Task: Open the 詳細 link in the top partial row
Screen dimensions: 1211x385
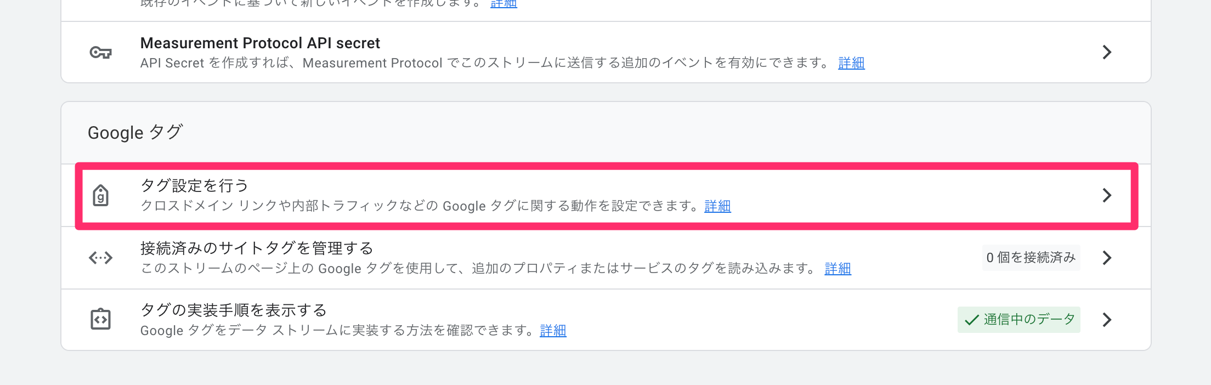Action: pos(503,4)
